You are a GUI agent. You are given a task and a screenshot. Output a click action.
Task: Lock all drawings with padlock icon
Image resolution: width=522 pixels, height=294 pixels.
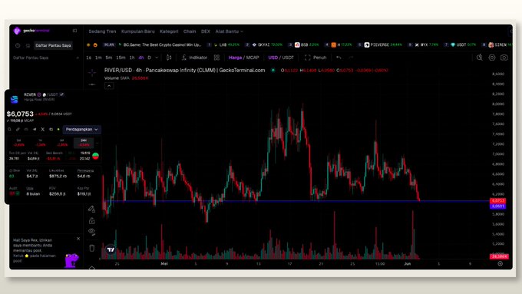[92, 221]
